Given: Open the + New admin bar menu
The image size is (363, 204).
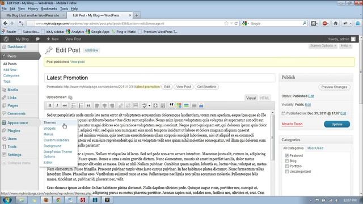Looking at the screenshot, I should click(x=53, y=39).
